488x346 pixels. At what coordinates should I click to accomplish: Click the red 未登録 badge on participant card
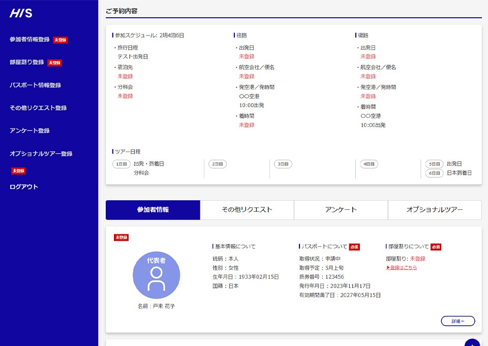click(121, 237)
